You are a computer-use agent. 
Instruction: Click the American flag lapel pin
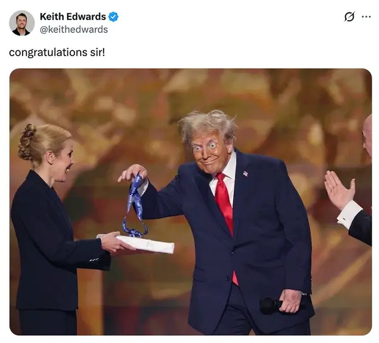245,174
